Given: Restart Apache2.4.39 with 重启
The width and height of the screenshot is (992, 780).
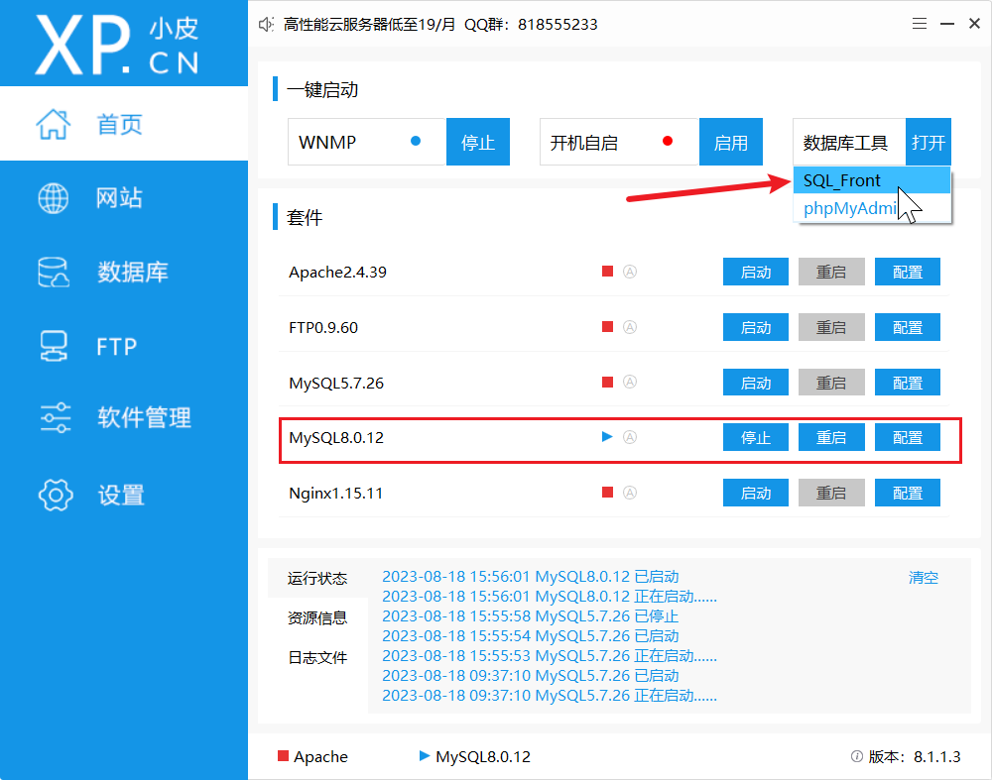Looking at the screenshot, I should [831, 272].
